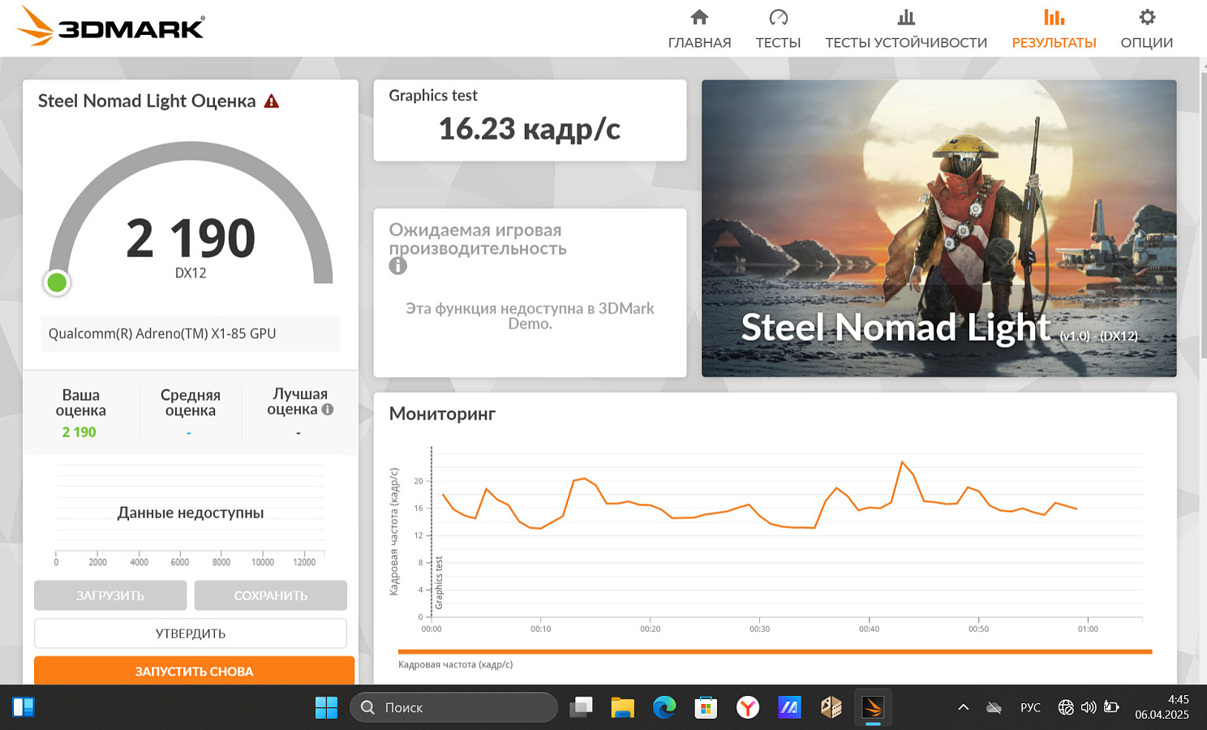Viewport: 1207px width, 730px height.
Task: Click the Steel Nomad Light thumbnail image
Action: click(939, 228)
